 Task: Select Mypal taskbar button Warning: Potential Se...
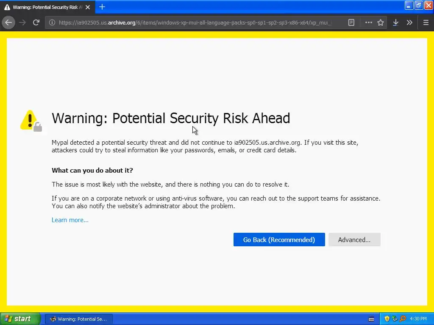(x=78, y=319)
